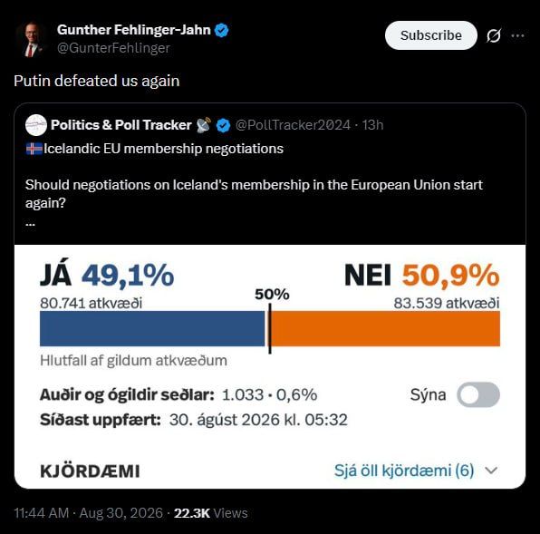The height and width of the screenshot is (534, 540).
Task: Click Gunther Fehlinger-Jahn's profile avatar
Action: pyautogui.click(x=31, y=39)
